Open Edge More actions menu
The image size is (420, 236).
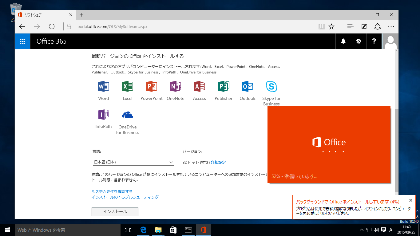click(391, 26)
